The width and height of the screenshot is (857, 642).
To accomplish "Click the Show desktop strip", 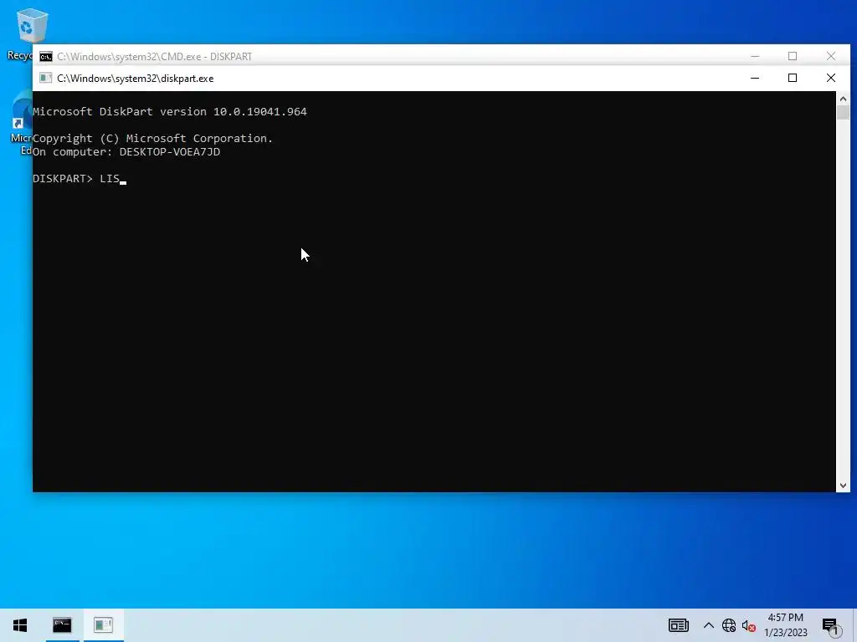I will click(x=854, y=625).
